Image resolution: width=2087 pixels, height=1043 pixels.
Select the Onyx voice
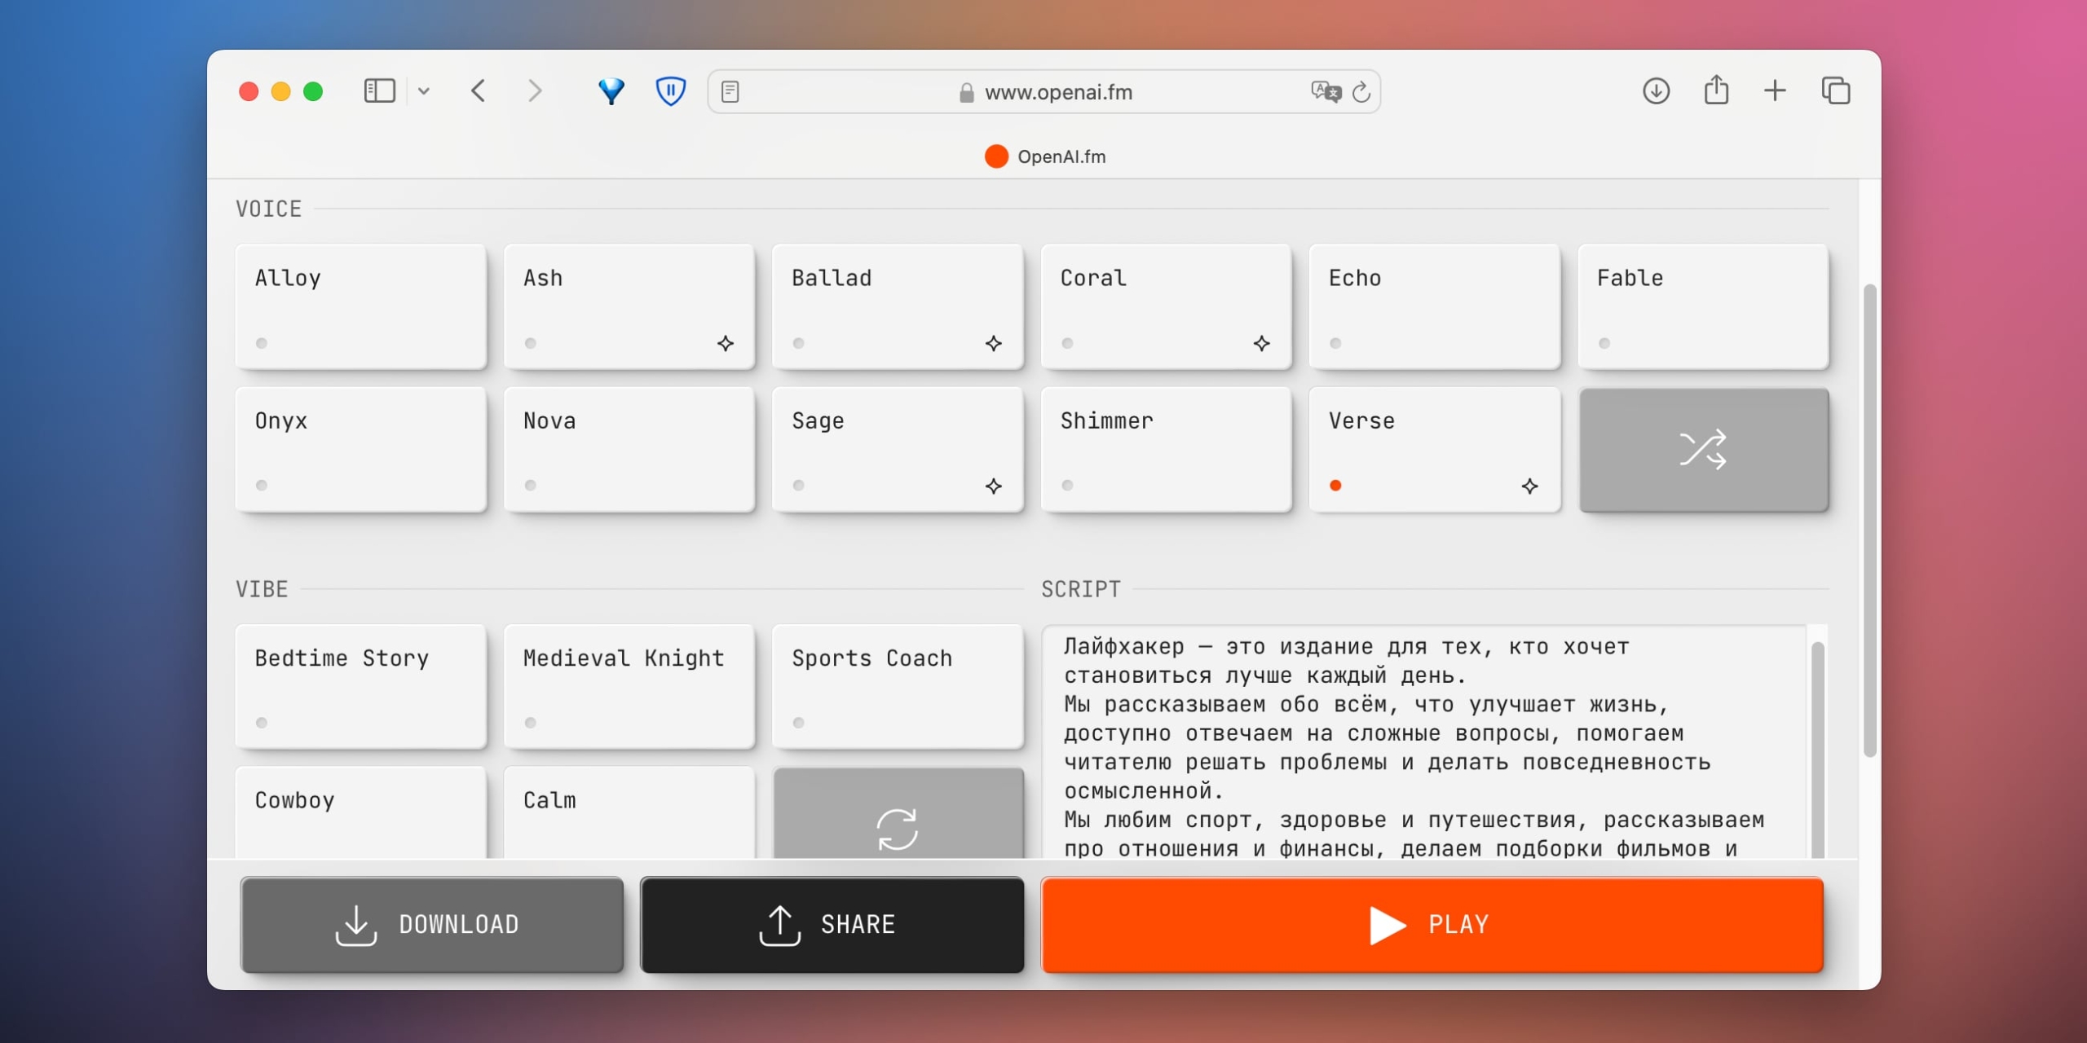point(361,450)
